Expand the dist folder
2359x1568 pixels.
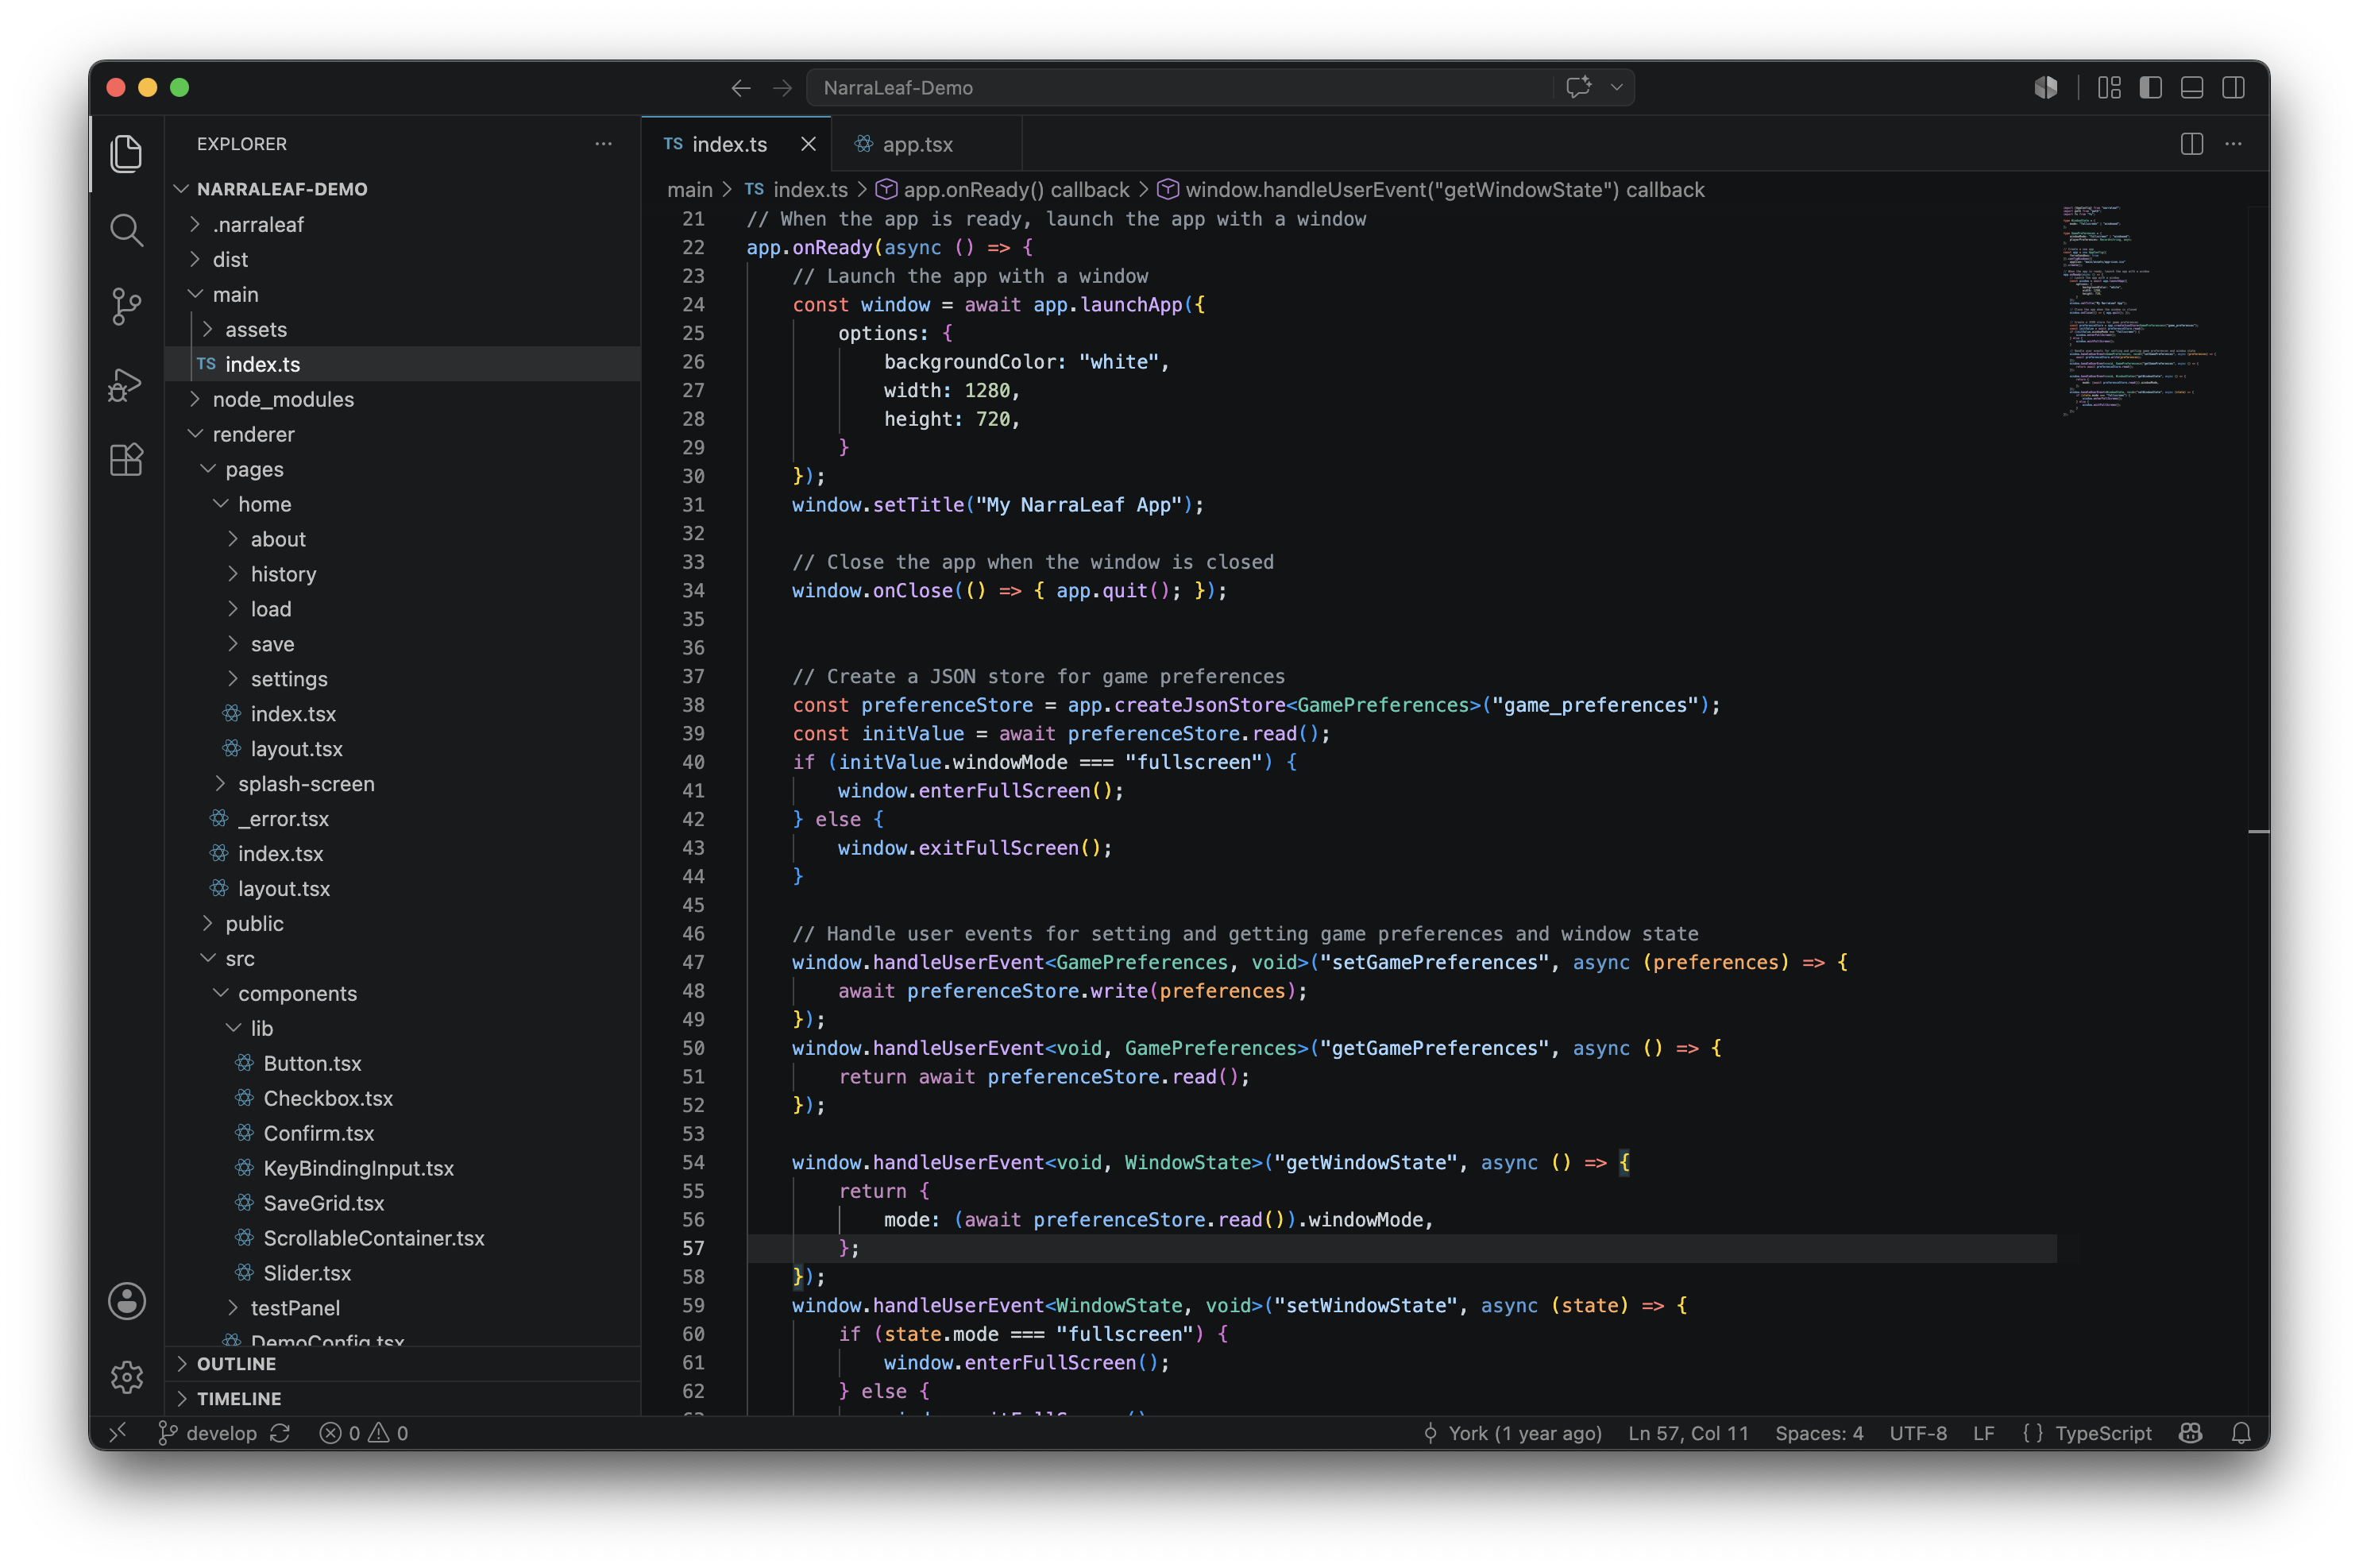click(x=403, y=259)
